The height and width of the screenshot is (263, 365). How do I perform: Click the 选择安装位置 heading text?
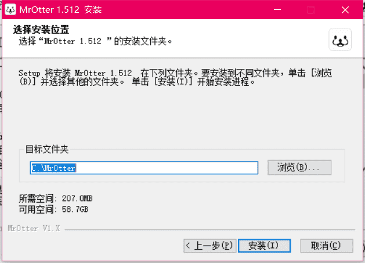pos(41,30)
